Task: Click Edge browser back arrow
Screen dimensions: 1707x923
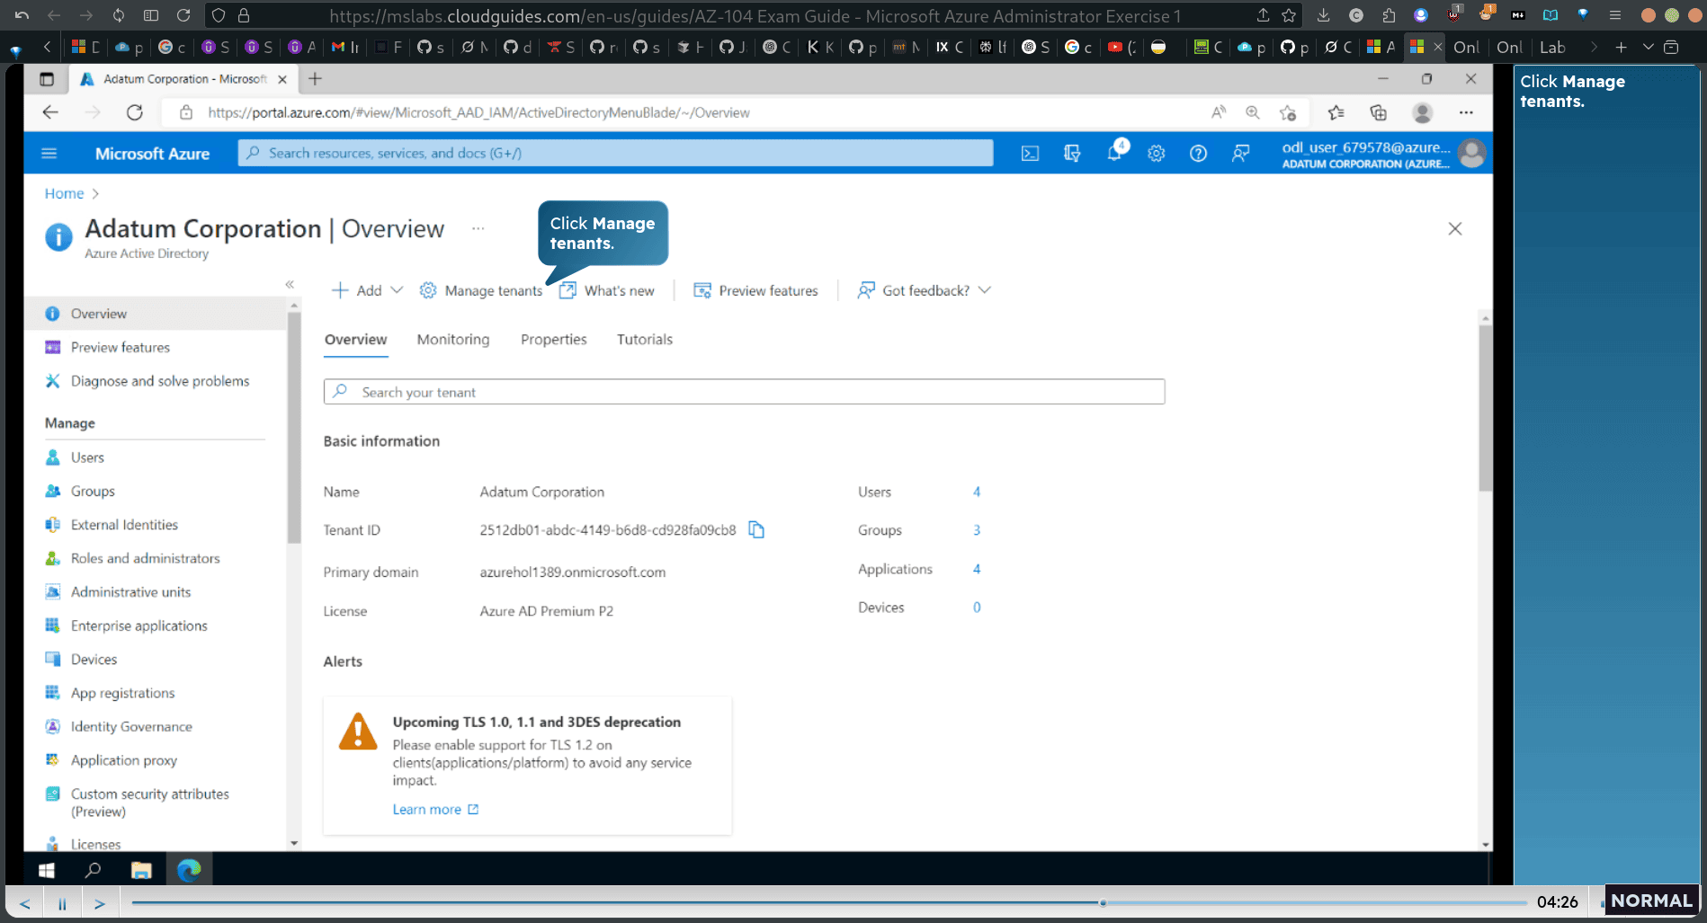Action: 50,112
